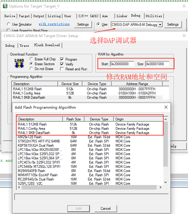Click the 'with restrictions' link

54,24
